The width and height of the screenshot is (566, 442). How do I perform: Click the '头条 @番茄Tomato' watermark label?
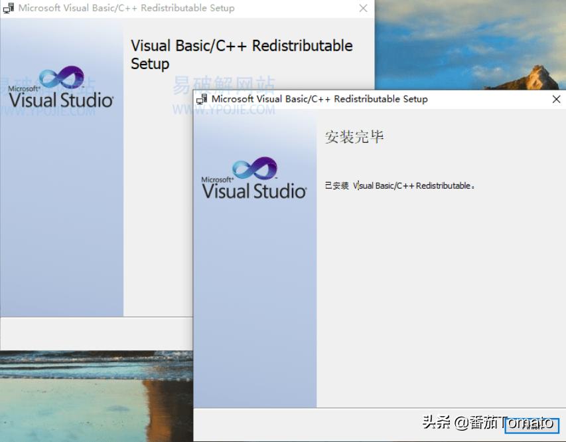tap(486, 422)
